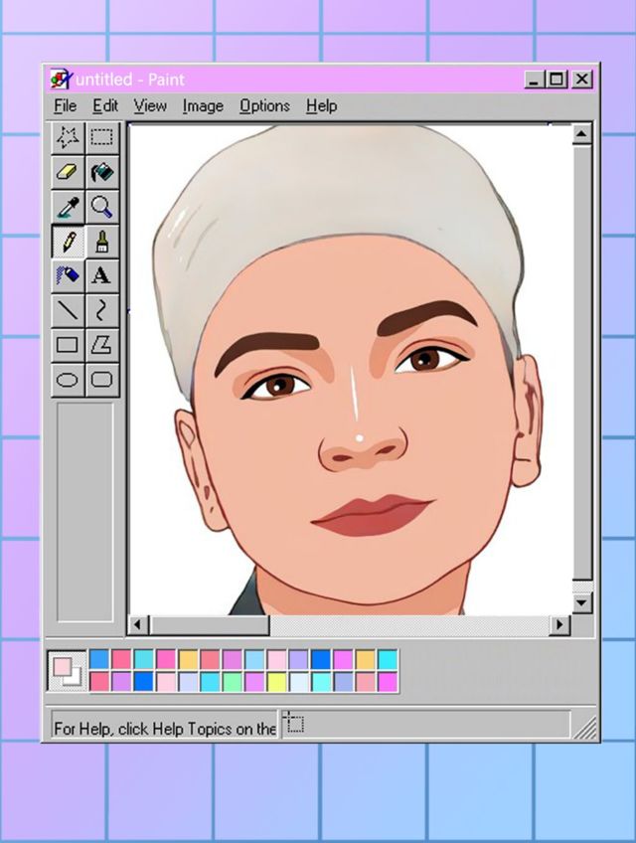Select the Curve tool
Image resolution: width=636 pixels, height=843 pixels.
coord(101,310)
